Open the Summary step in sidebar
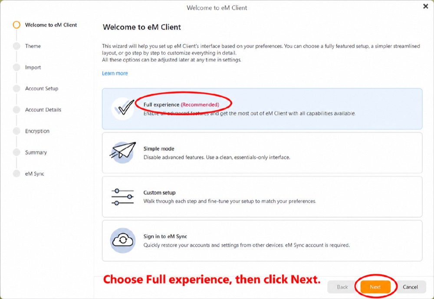This screenshot has width=434, height=299. [36, 152]
